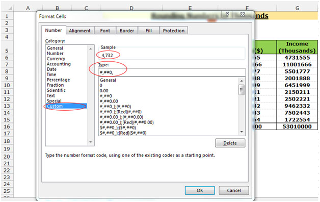The height and width of the screenshot is (202, 320).
Task: Select row 25 header in the spreadsheet
Action: click(x=7, y=191)
